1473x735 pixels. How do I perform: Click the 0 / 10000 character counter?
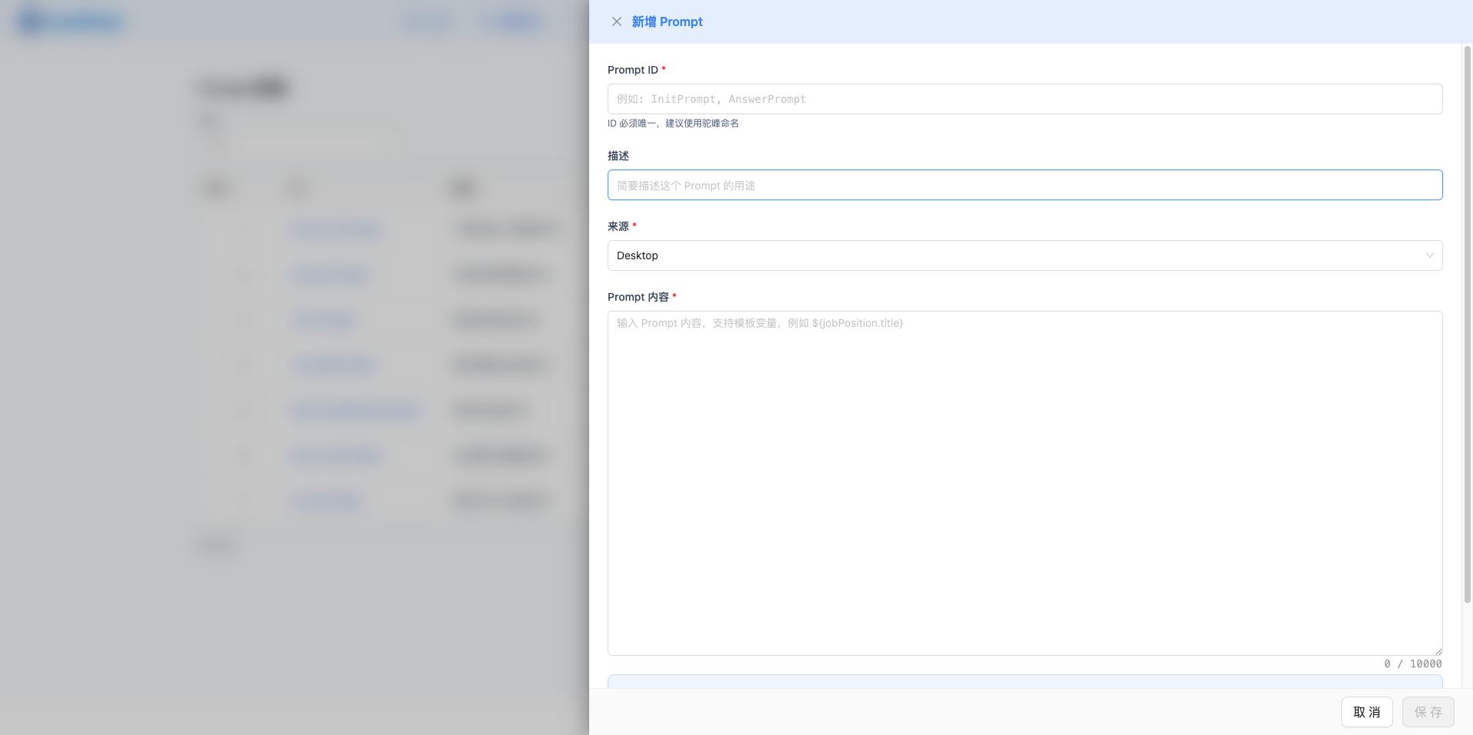tap(1413, 664)
